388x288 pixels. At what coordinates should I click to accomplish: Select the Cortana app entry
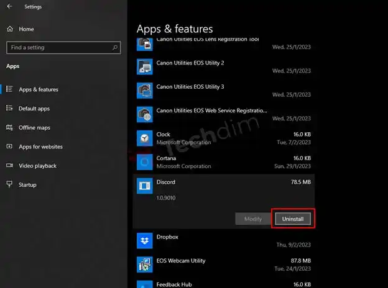coord(224,162)
